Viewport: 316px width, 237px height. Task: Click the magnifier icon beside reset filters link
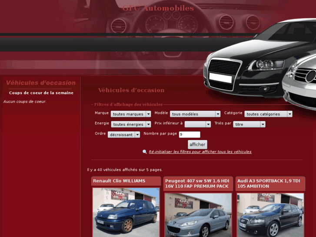point(144,152)
